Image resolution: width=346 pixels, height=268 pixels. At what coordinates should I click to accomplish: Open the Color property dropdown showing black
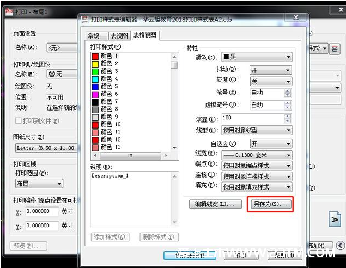click(x=257, y=57)
